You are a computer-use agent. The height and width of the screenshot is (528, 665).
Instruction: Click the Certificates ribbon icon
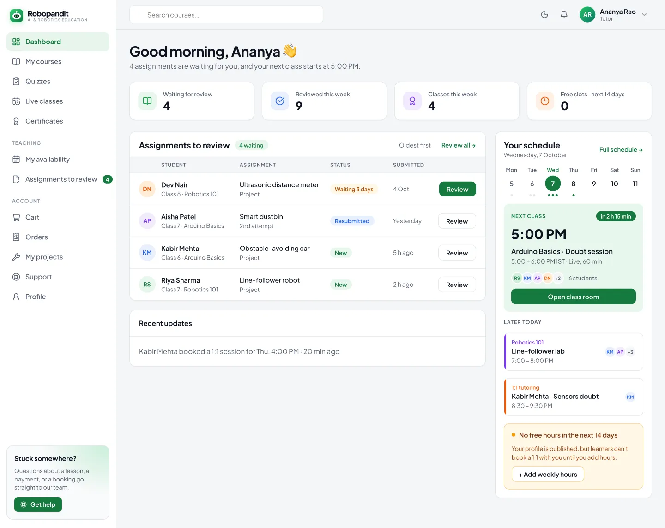(16, 121)
